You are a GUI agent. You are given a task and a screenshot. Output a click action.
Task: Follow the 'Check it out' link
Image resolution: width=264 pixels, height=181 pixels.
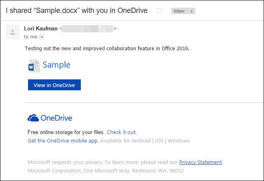[121, 132]
